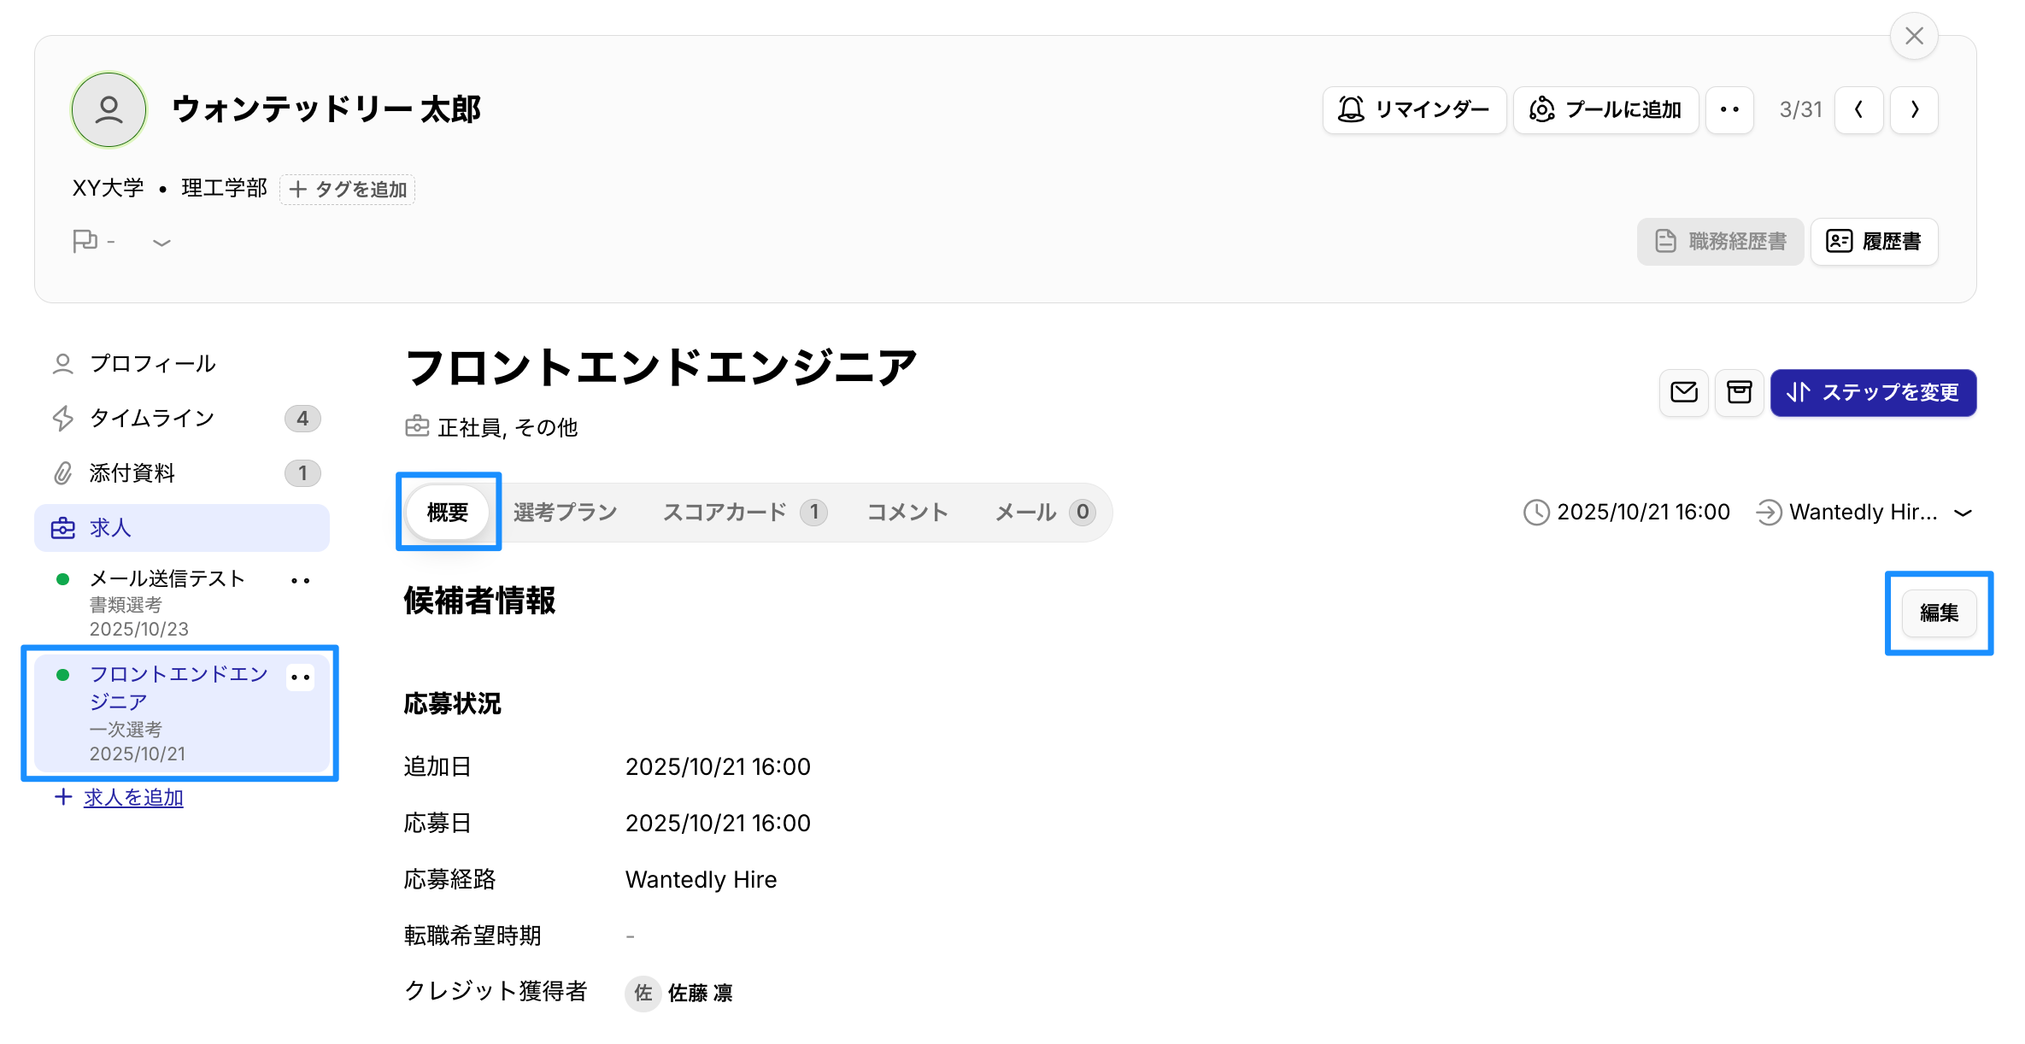Viewport: 2025px width, 1044px height.
Task: Switch to the 選考プラン tab
Action: 565,513
